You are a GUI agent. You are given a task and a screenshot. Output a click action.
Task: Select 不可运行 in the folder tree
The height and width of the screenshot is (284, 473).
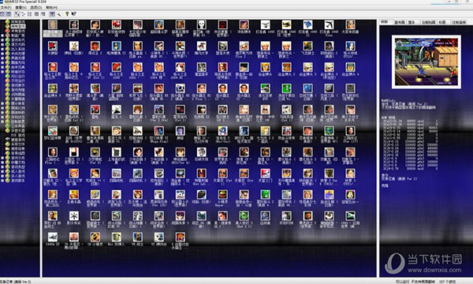(x=18, y=80)
